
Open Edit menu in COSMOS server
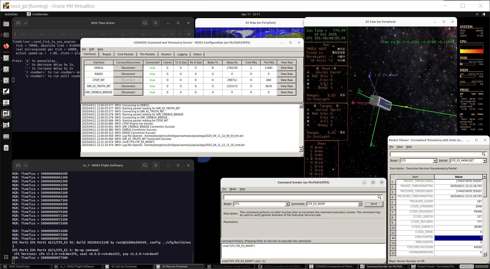[92, 49]
